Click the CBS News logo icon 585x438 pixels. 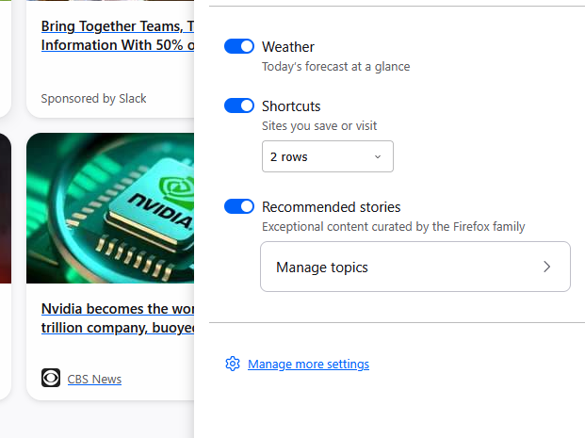[51, 378]
